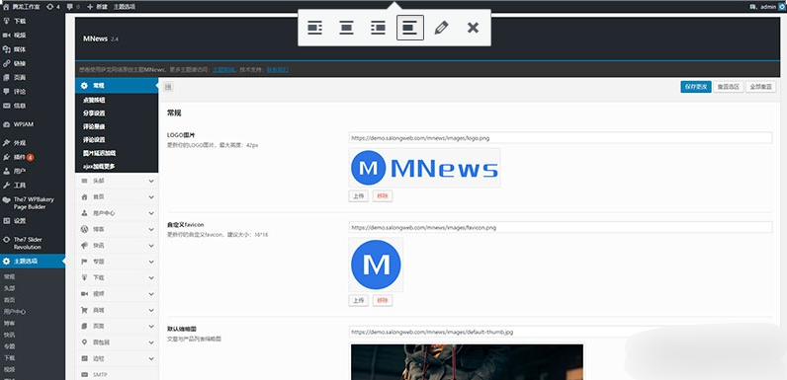Expand the 首页 section chevron in options panel

[151, 197]
